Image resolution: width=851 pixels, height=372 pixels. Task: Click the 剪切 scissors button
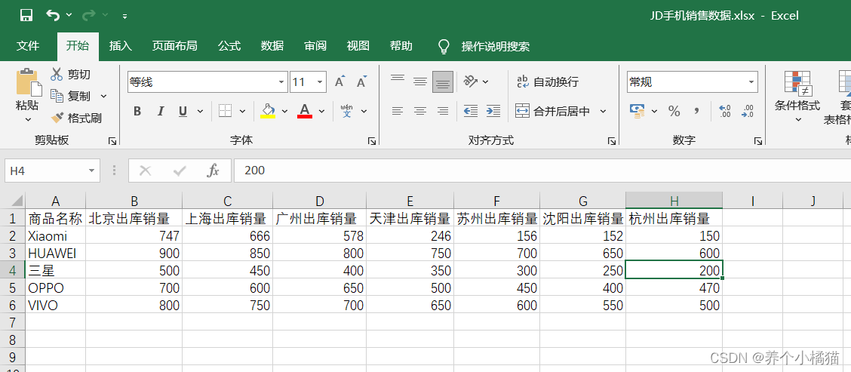coord(71,75)
